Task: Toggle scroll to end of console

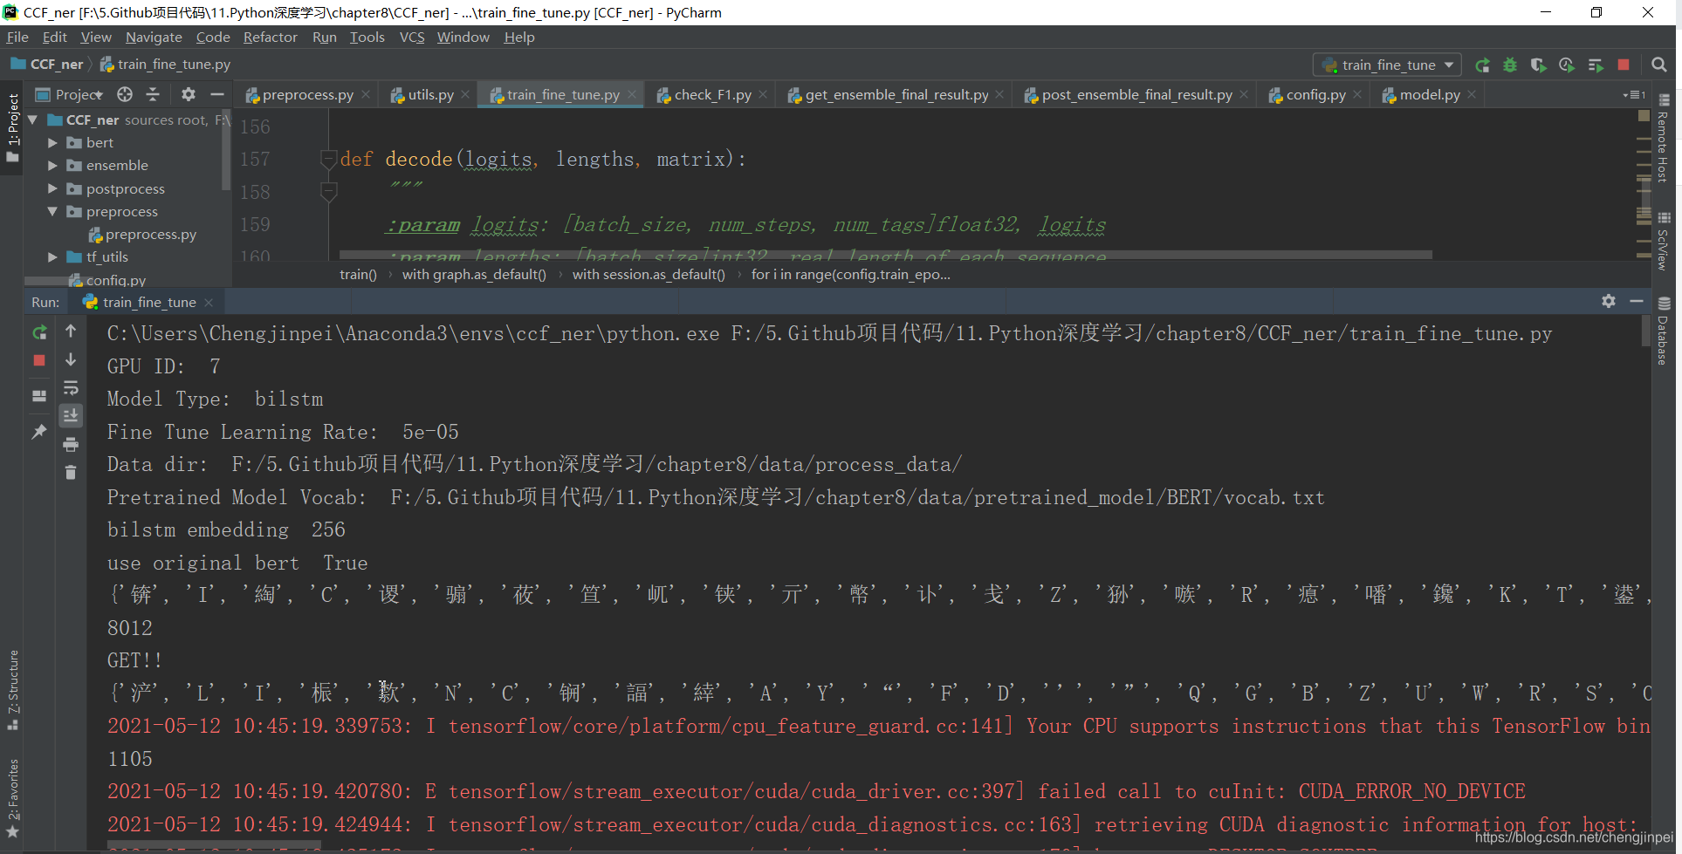Action: [x=71, y=415]
